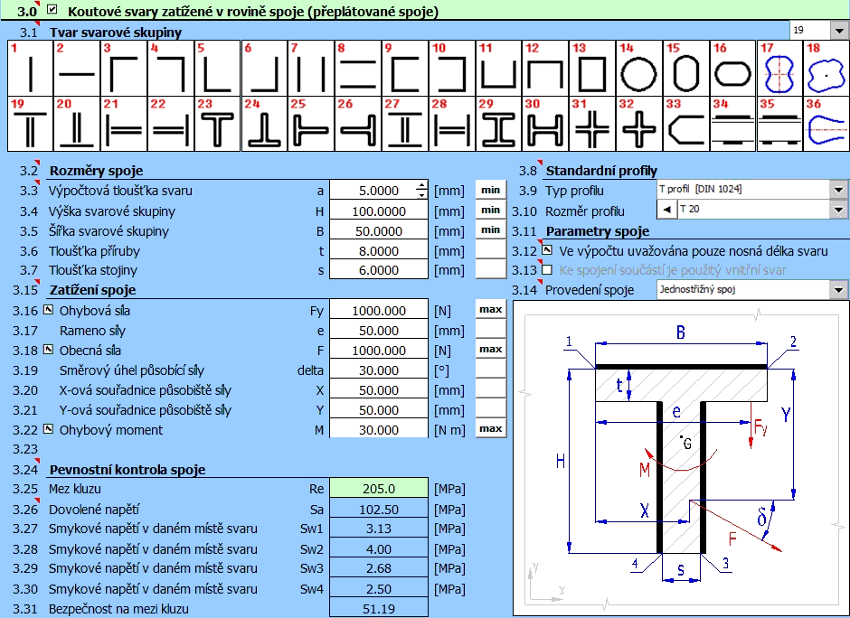This screenshot has width=850, height=618.
Task: Click max button for Ohybová síla Fy
Action: [x=490, y=310]
